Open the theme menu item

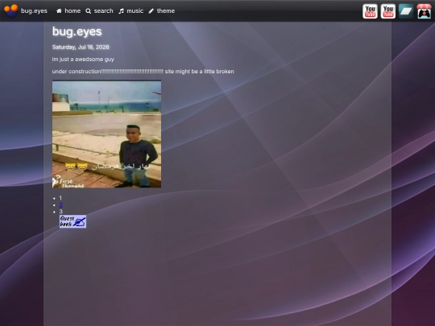pyautogui.click(x=166, y=10)
